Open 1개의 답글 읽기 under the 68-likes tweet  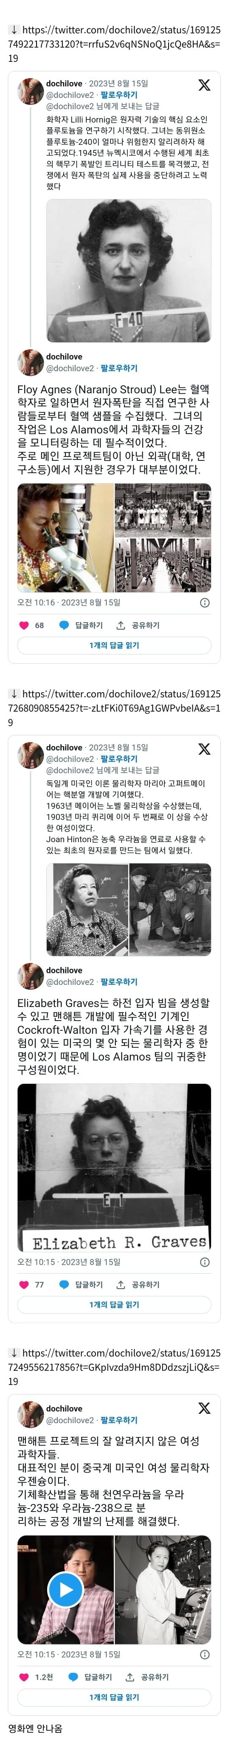click(x=114, y=645)
